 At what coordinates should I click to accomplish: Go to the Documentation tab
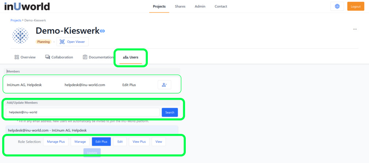(98, 57)
